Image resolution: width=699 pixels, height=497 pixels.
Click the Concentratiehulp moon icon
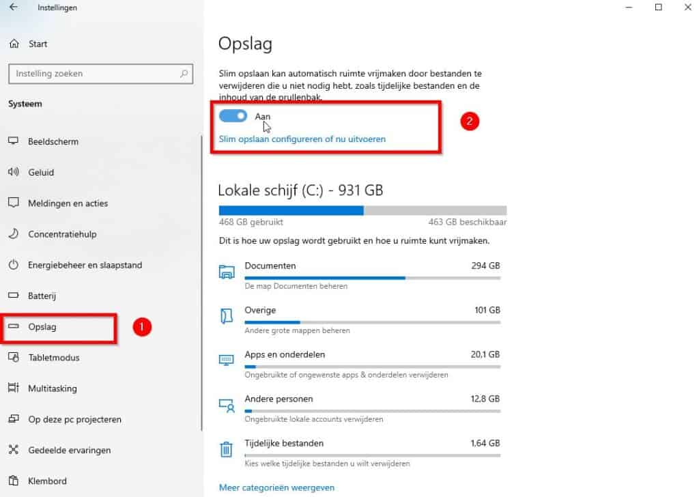[x=14, y=233]
